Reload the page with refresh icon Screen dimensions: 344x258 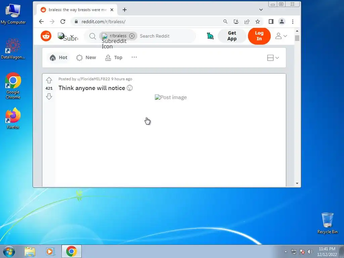tap(63, 21)
